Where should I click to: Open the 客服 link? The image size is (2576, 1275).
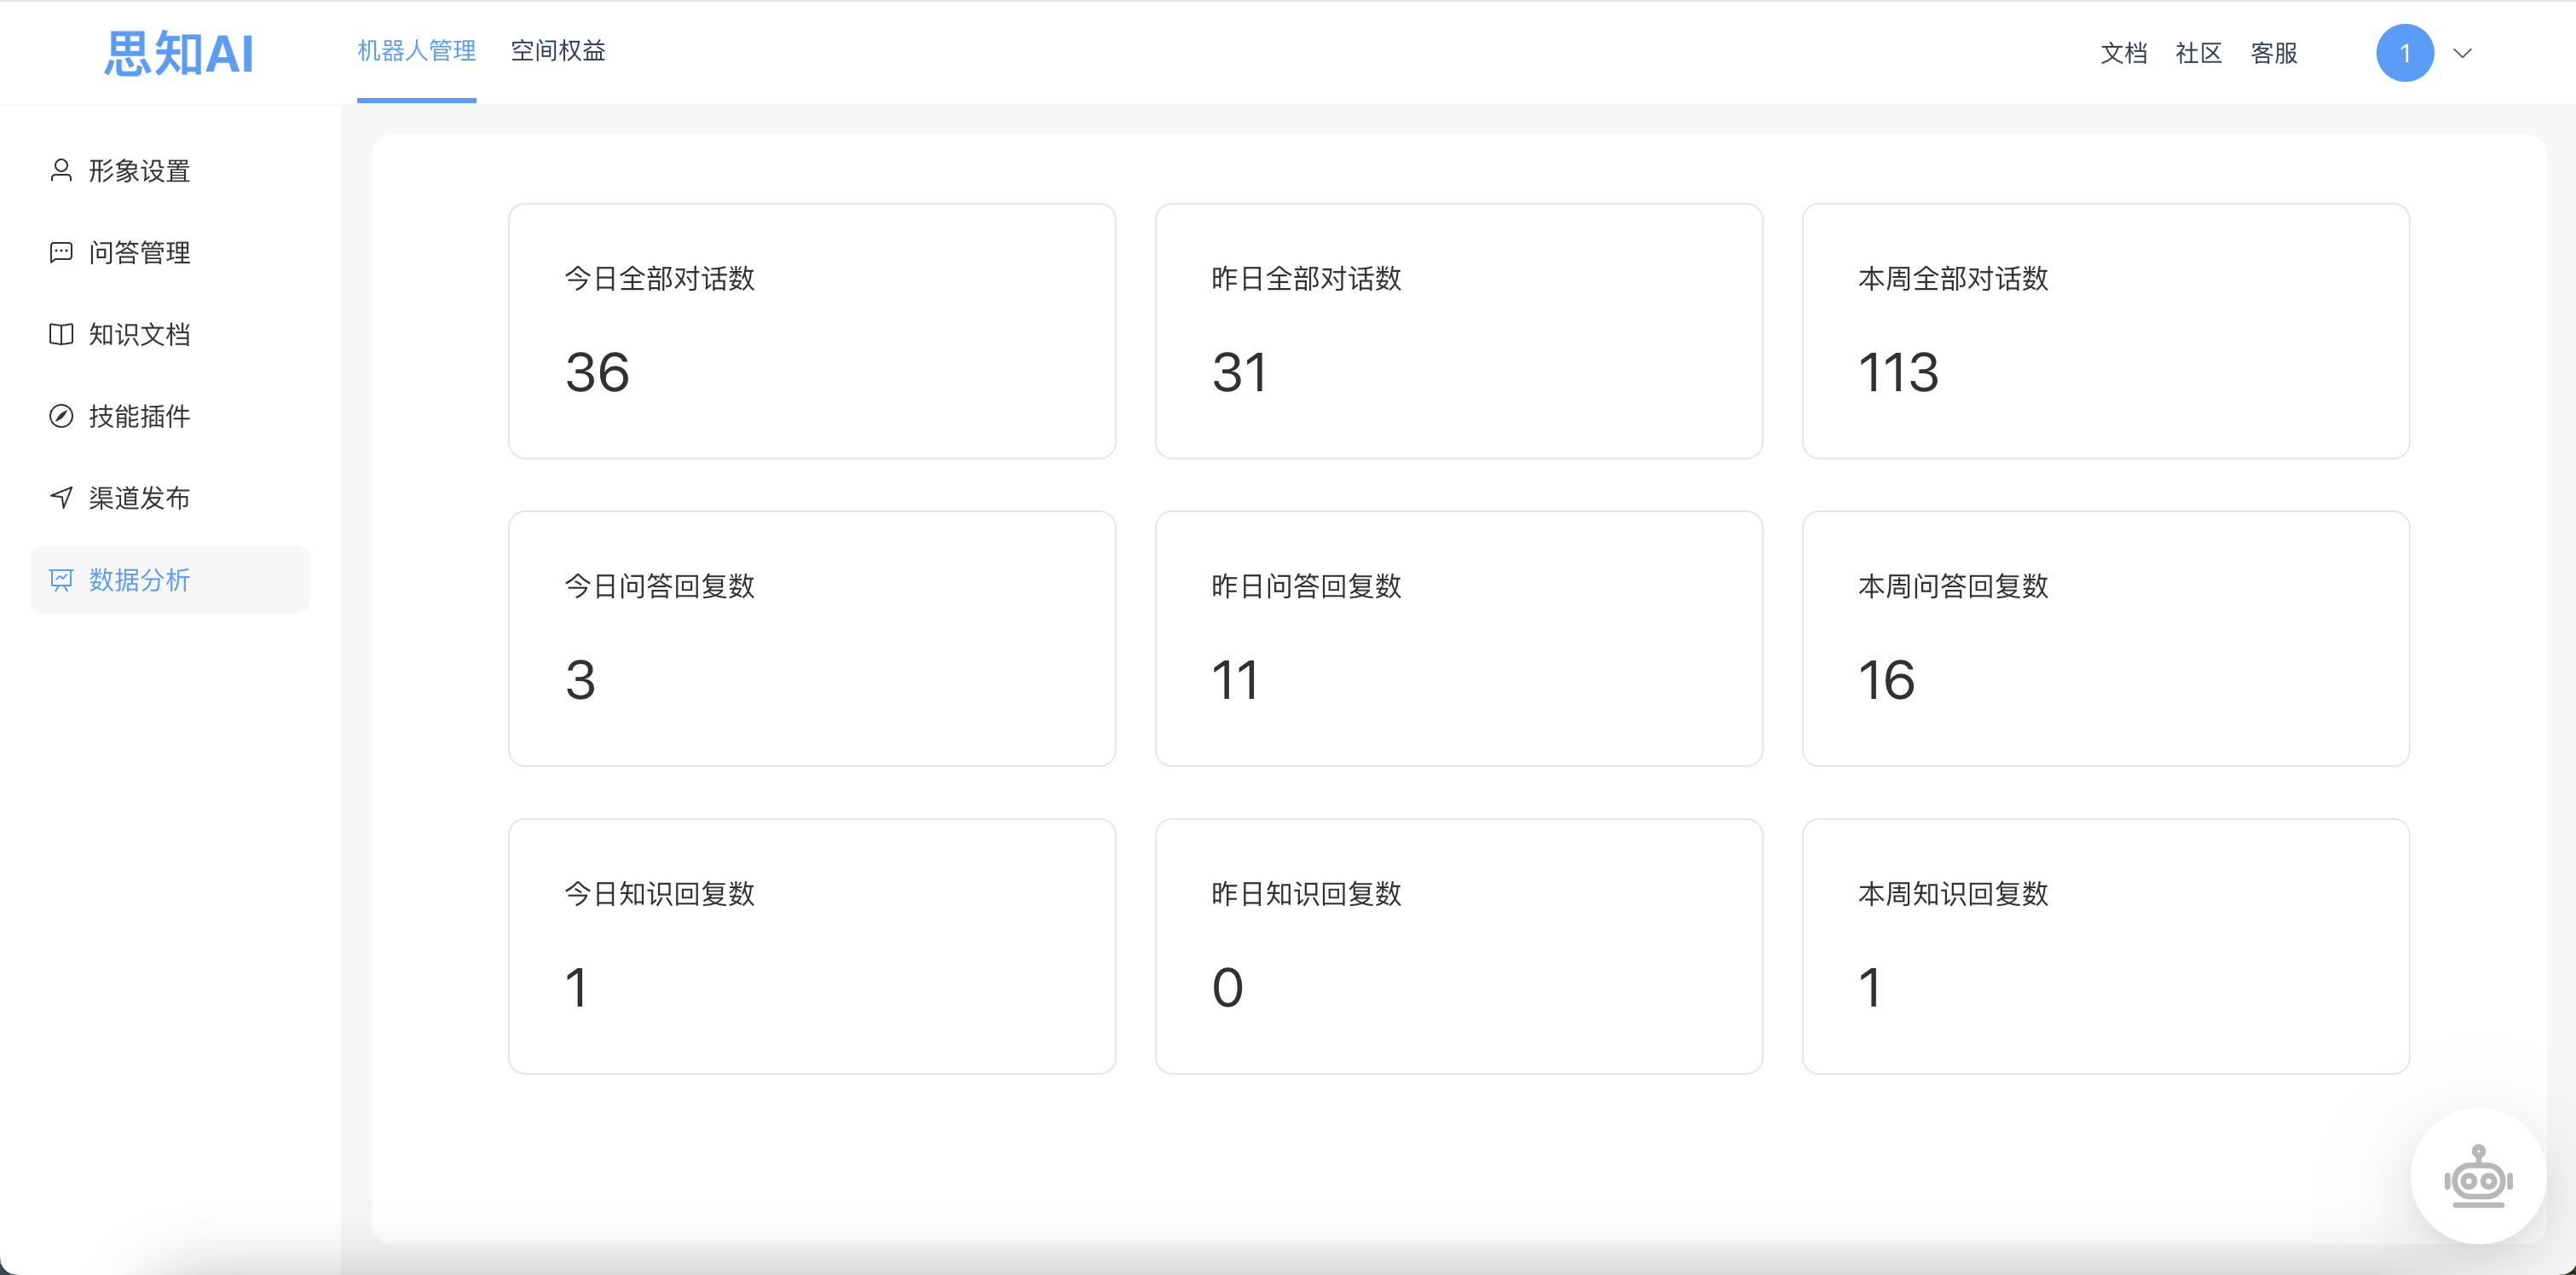coord(2273,53)
